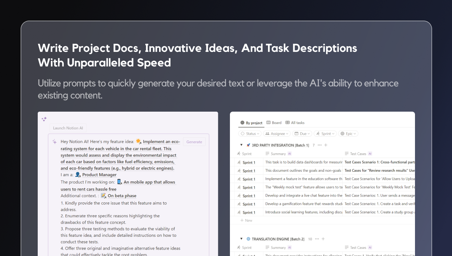Click the count '7' beside 3RD PARTY INTEGRATION
The image size is (452, 256).
[314, 145]
